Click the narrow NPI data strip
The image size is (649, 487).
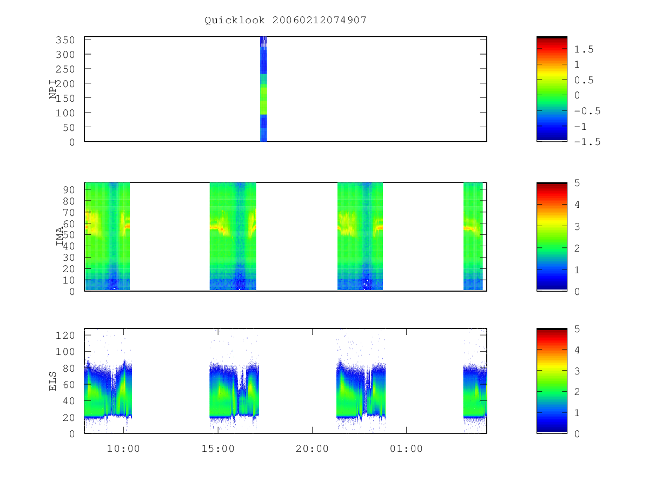[263, 89]
